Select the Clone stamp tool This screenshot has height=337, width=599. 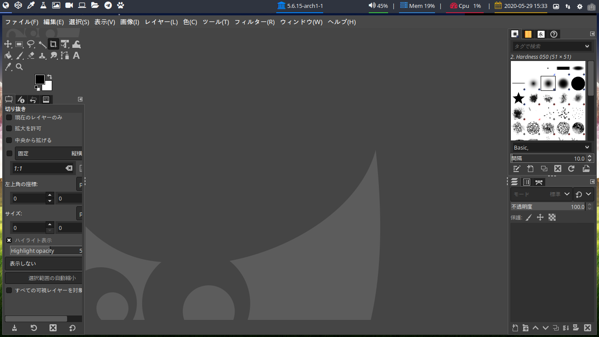click(42, 55)
